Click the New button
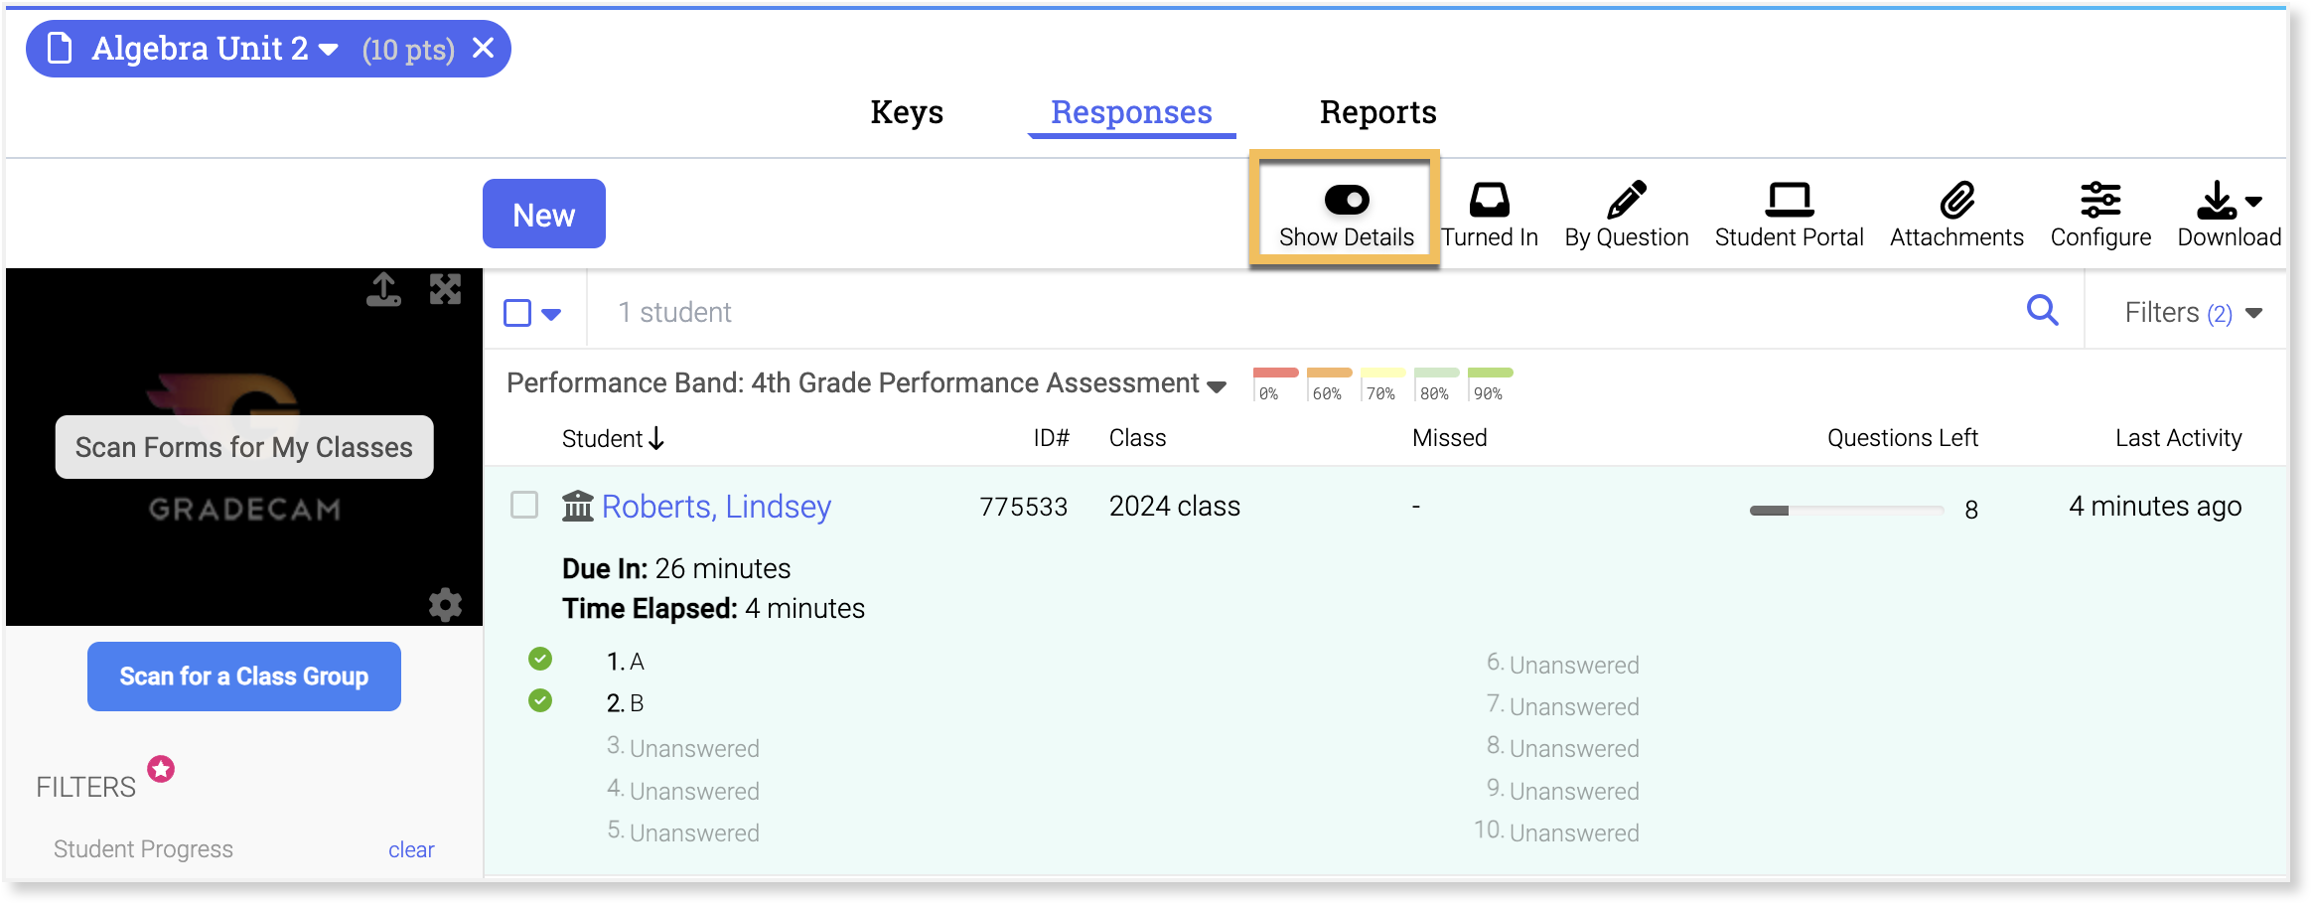This screenshot has height=904, width=2312. pos(543,215)
